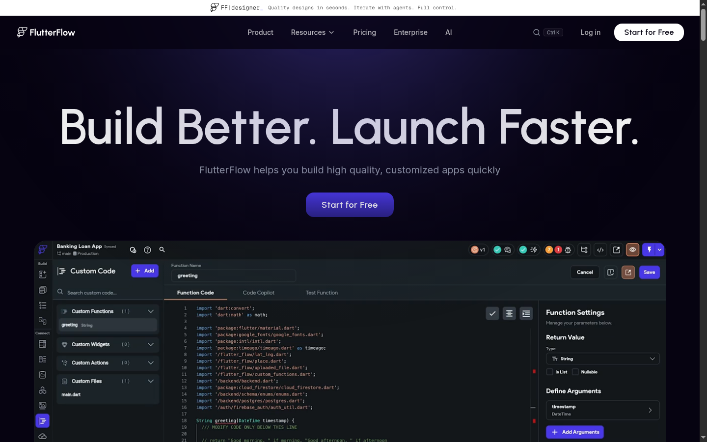This screenshot has width=707, height=442.
Task: Click the FlutterFlow logo in the editor's top-left corner
Action: pyautogui.click(x=43, y=249)
